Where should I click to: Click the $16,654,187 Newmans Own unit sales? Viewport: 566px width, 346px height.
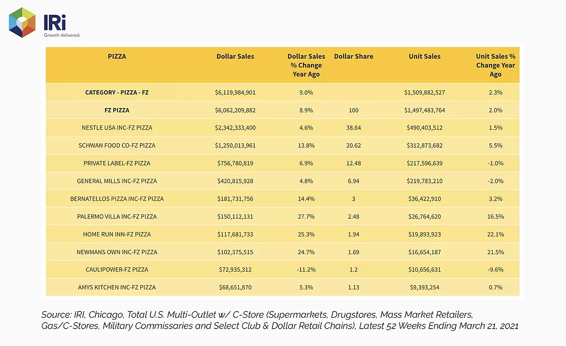point(424,252)
